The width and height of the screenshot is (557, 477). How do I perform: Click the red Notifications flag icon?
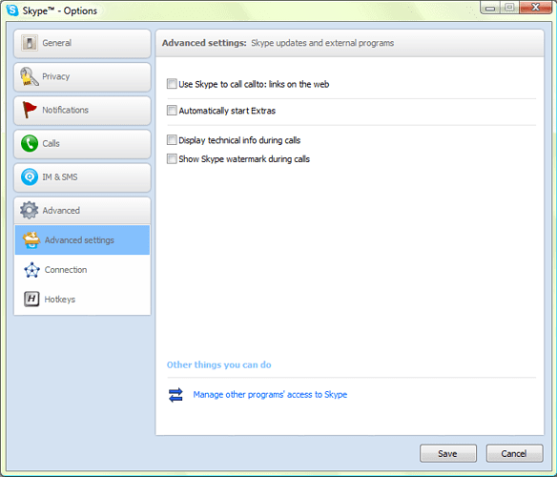(x=30, y=110)
